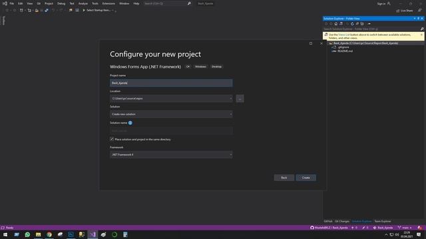Click the Visual Studio taskbar icon
Screen dimensions: 426x239
[93, 234]
